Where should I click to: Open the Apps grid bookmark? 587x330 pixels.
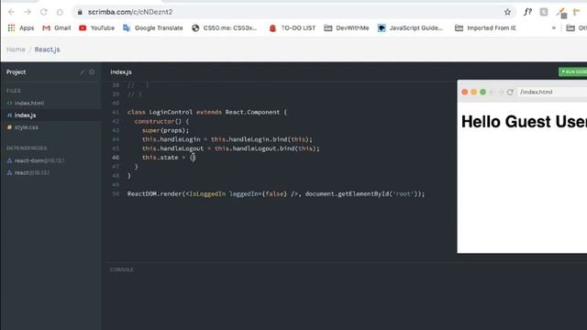(21, 28)
